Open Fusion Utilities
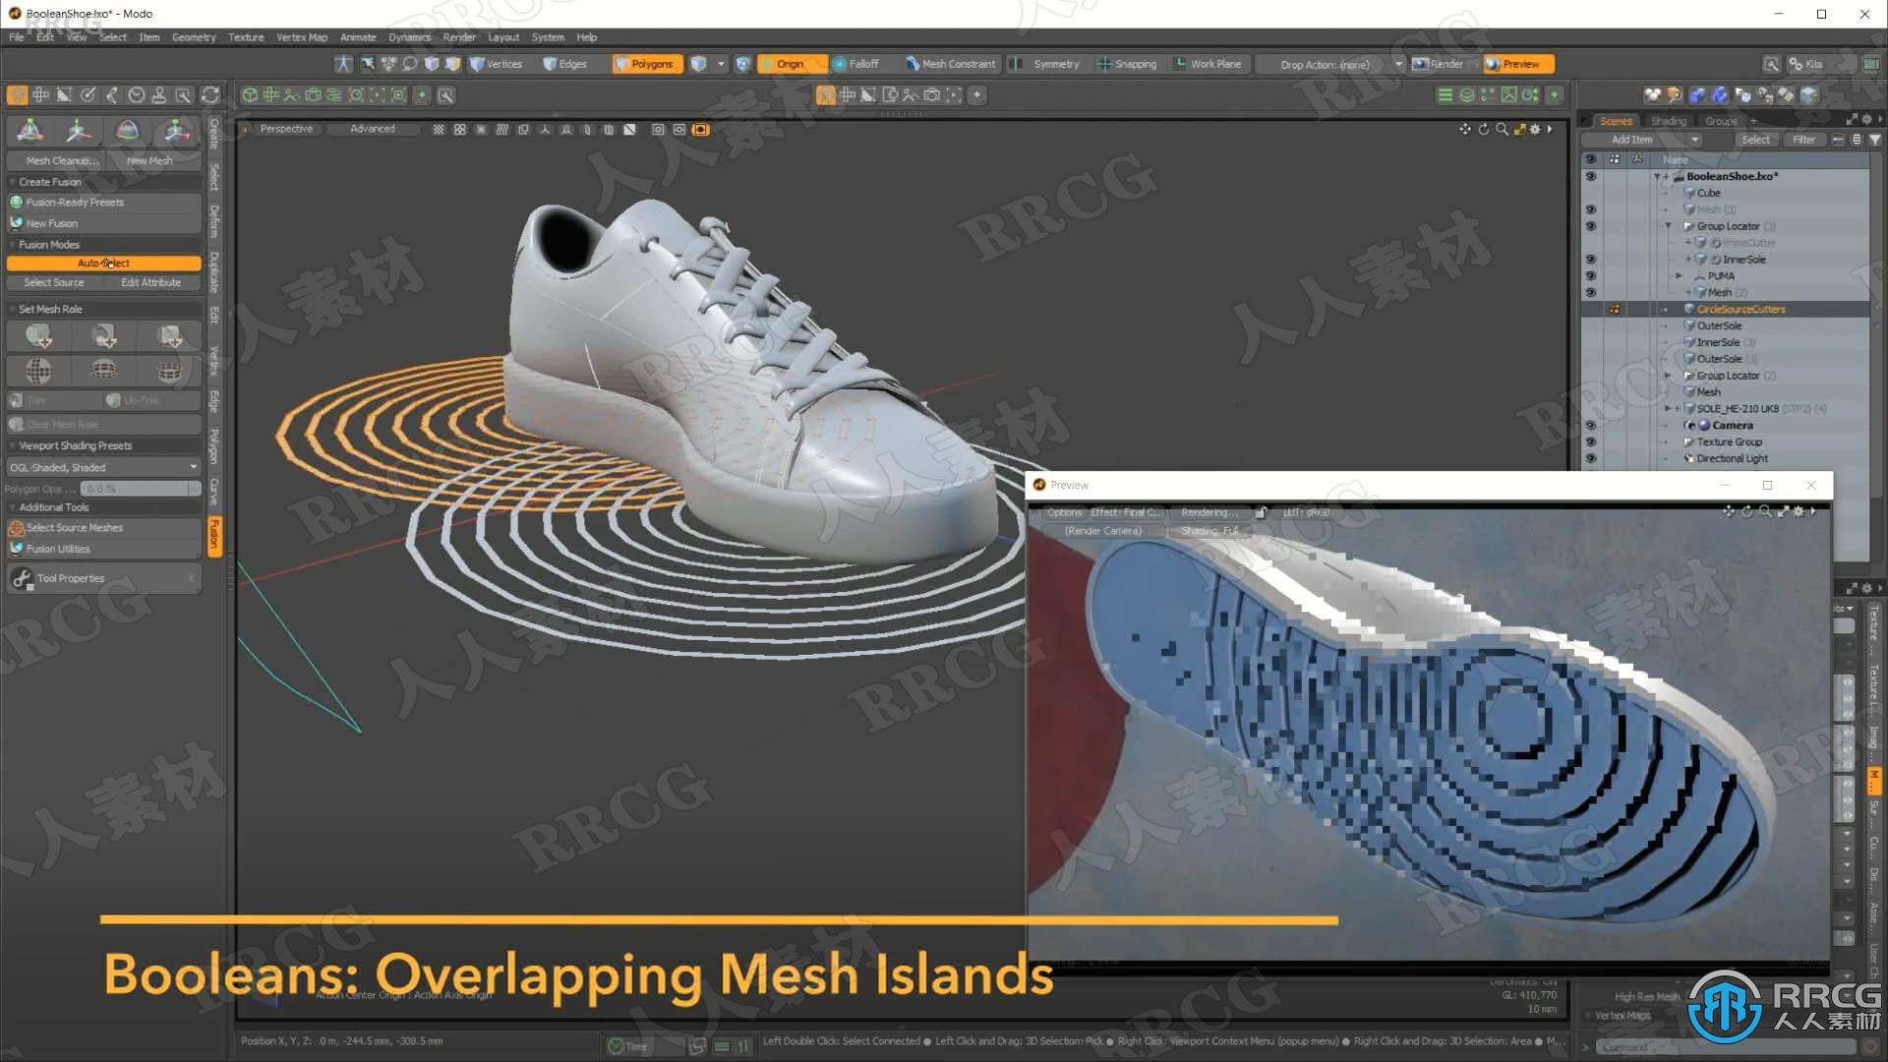The height and width of the screenshot is (1062, 1888). [x=103, y=550]
